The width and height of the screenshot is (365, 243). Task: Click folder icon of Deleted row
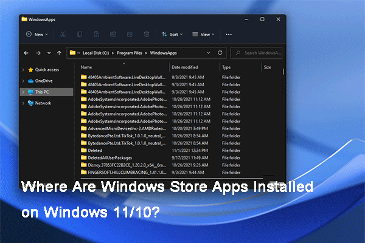(x=84, y=150)
